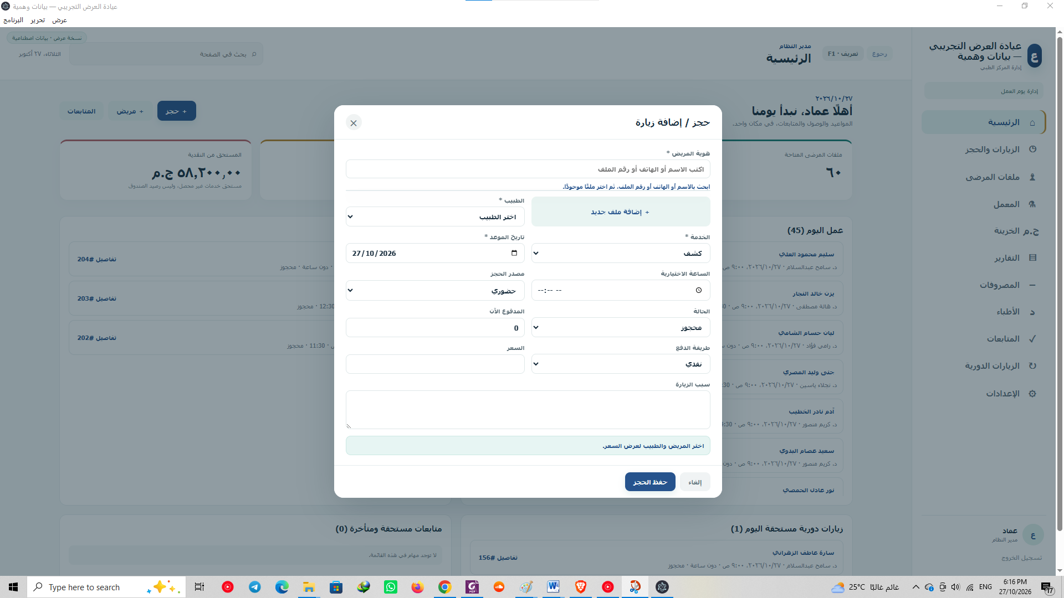Open the التقارير reports sidebar item

984,258
